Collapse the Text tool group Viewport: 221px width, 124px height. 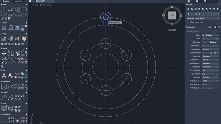(x=1, y=71)
